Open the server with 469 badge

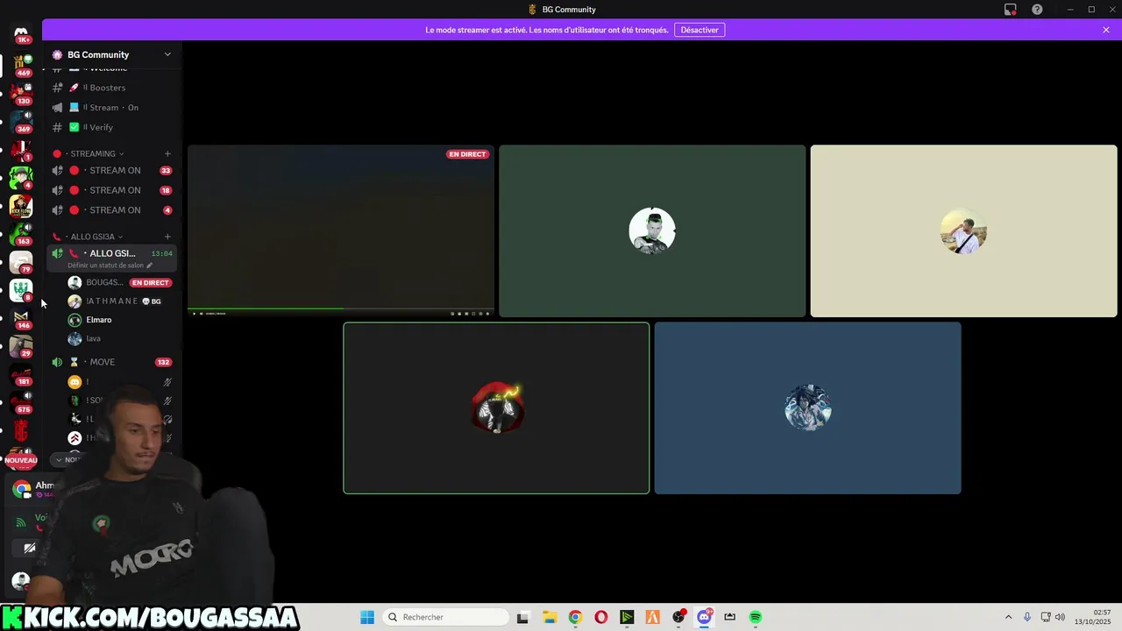21,65
